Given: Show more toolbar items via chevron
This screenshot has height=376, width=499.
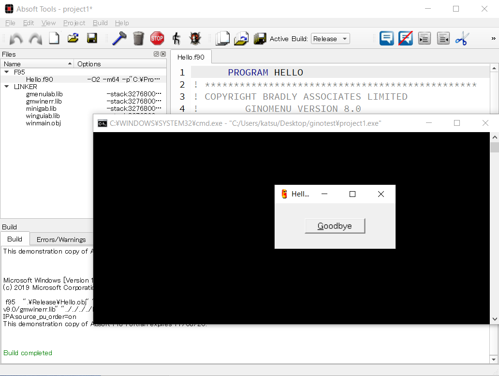Looking at the screenshot, I should [493, 39].
